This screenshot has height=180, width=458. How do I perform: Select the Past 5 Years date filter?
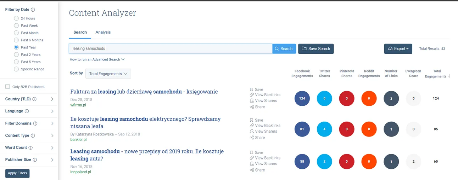(x=16, y=62)
